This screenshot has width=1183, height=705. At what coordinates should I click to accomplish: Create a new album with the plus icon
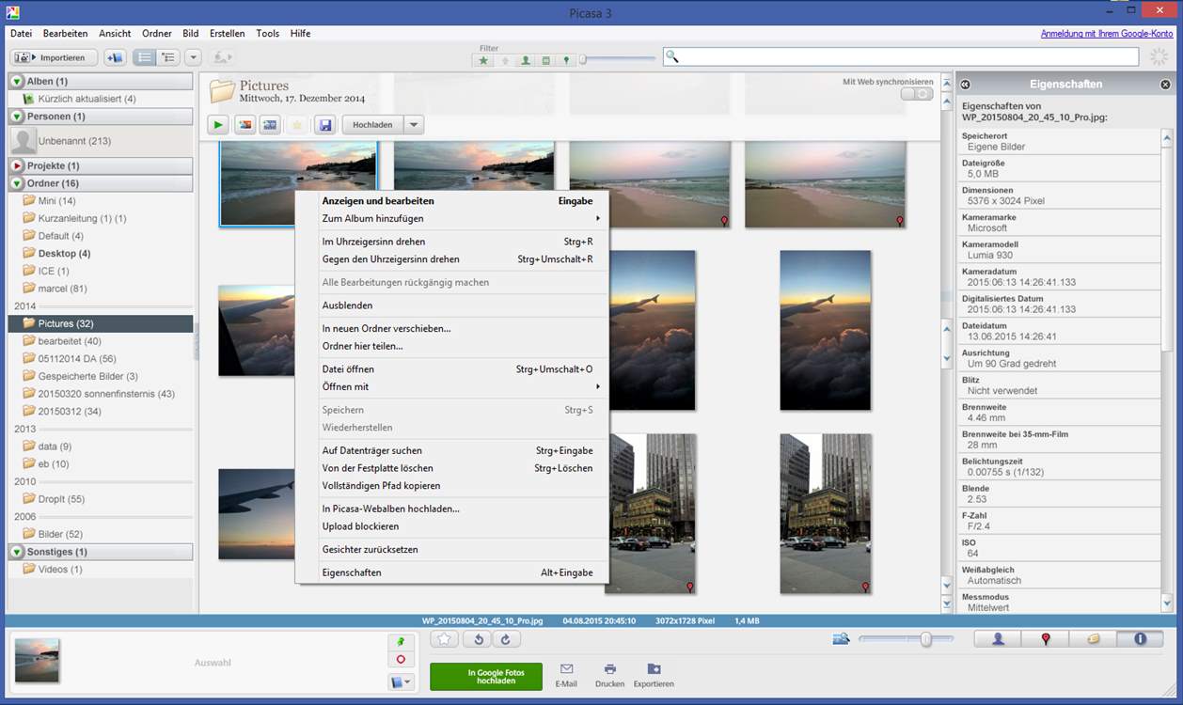pyautogui.click(x=115, y=57)
